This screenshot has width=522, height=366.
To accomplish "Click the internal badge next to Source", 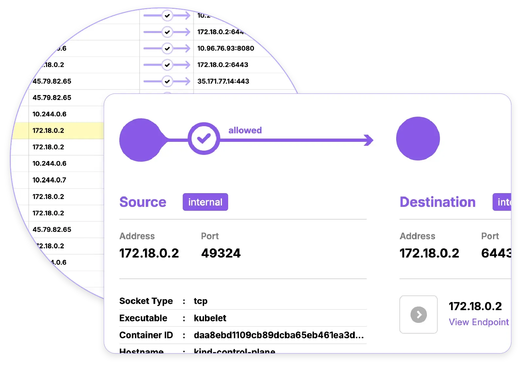I will click(x=205, y=202).
